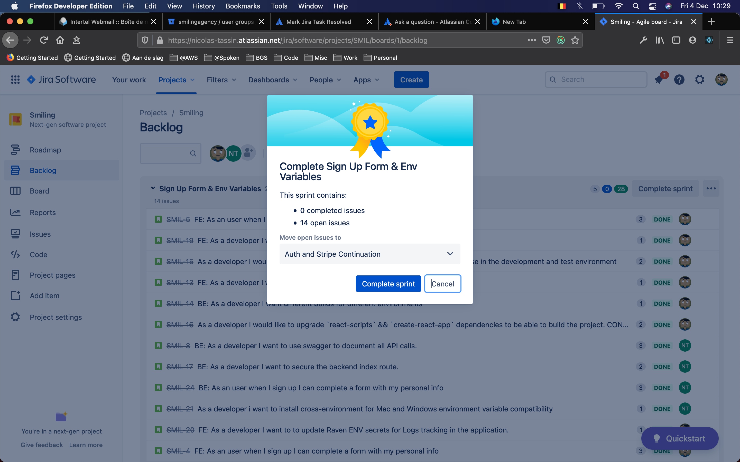Viewport: 740px width, 462px height.
Task: Click the blue Complete sprint button in dialog
Action: click(388, 284)
